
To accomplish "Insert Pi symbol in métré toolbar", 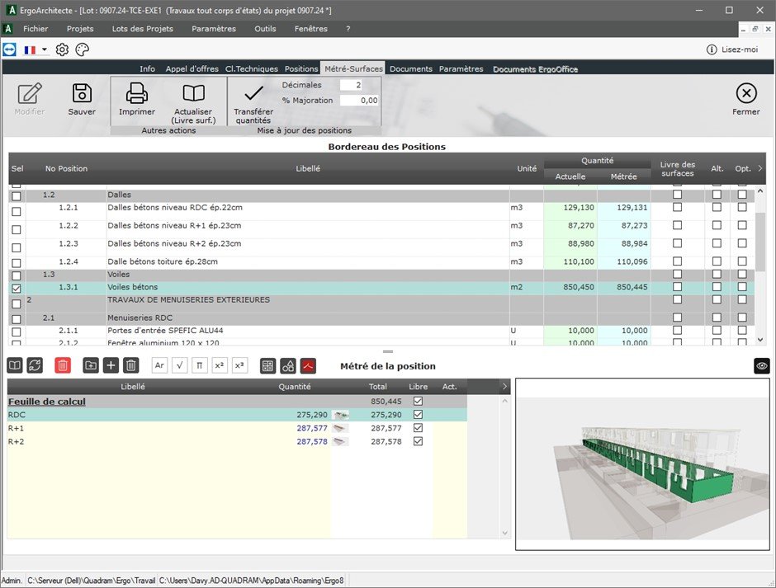I will (200, 365).
